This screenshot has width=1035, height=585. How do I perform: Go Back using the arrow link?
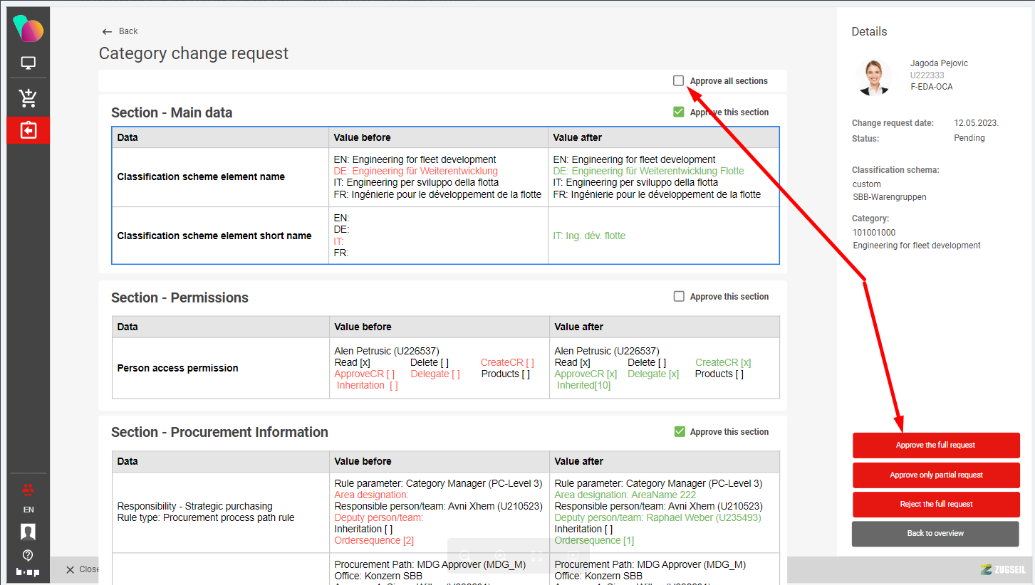(x=120, y=31)
